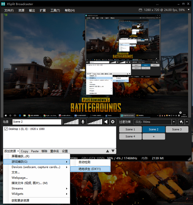Select 绝地求生 (DX11) game capture option

click(x=90, y=169)
